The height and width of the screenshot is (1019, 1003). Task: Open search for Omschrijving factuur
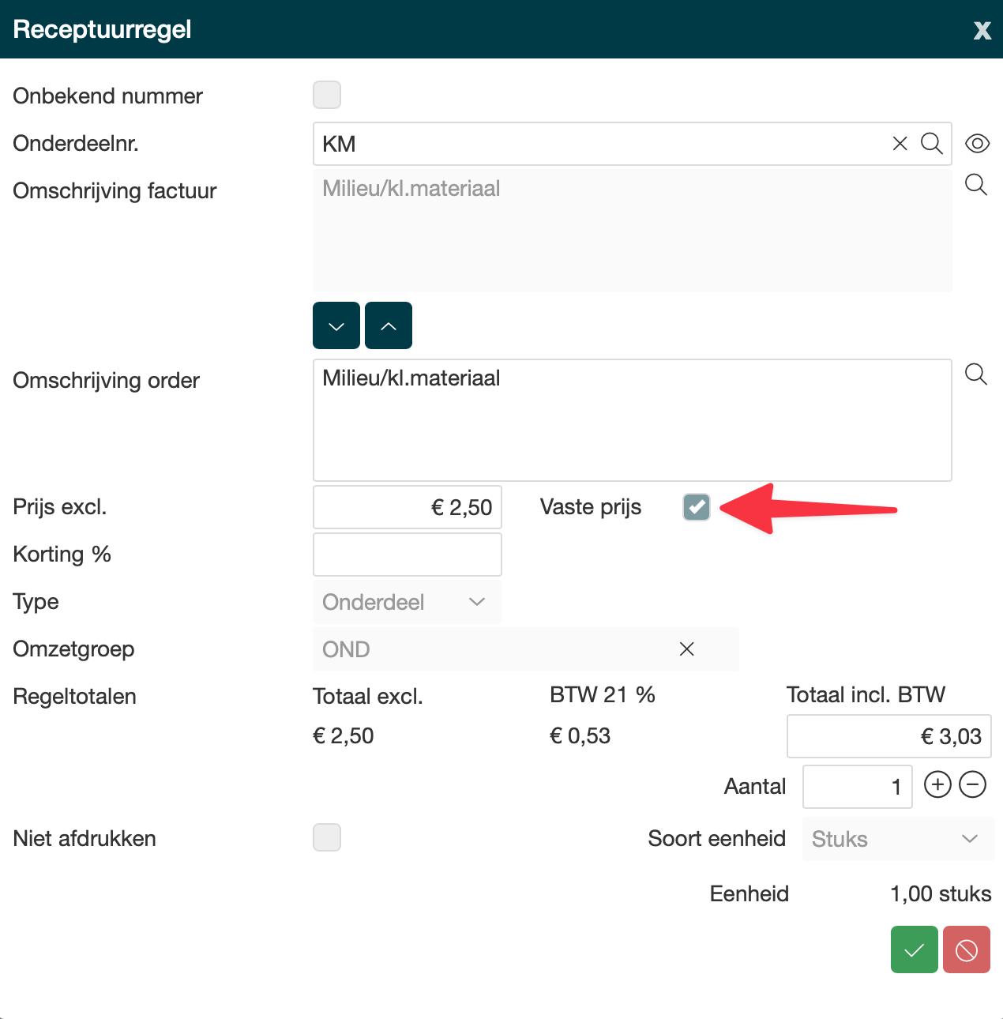[976, 185]
